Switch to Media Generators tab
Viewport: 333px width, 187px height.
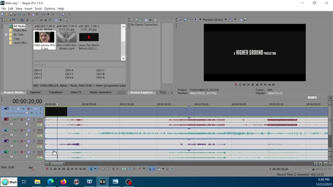pos(101,92)
